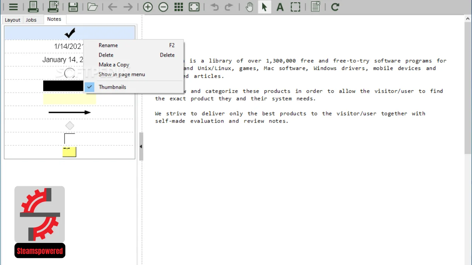
Task: Open the hamburger main menu
Action: click(x=13, y=7)
